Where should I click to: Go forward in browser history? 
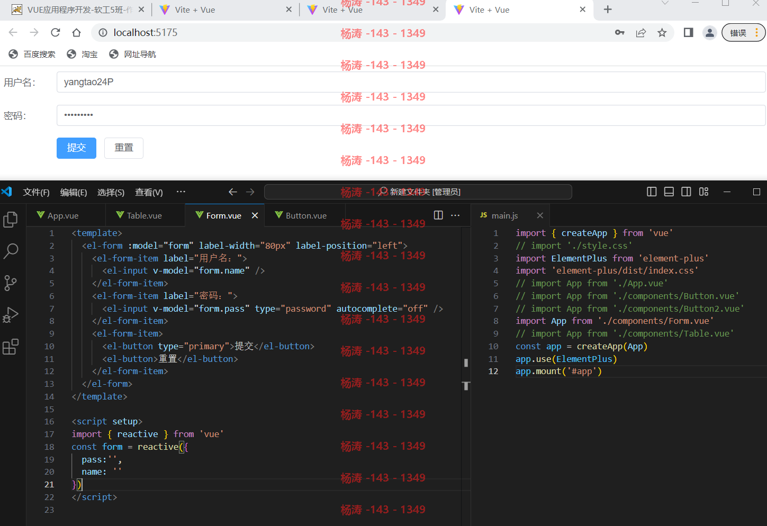(34, 33)
